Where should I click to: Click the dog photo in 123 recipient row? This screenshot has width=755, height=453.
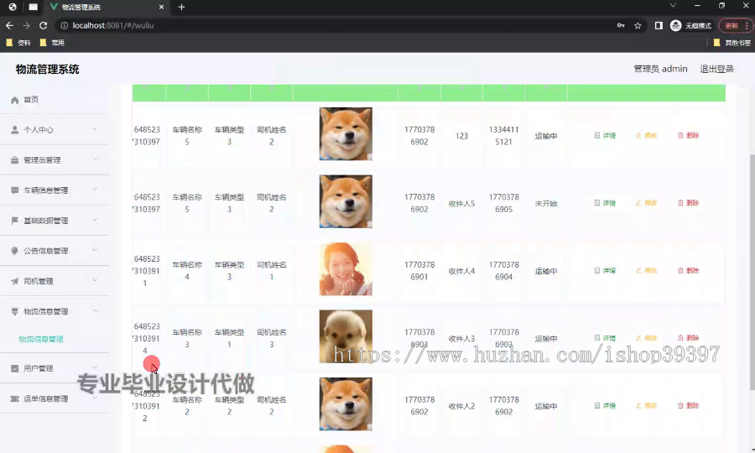tap(346, 134)
